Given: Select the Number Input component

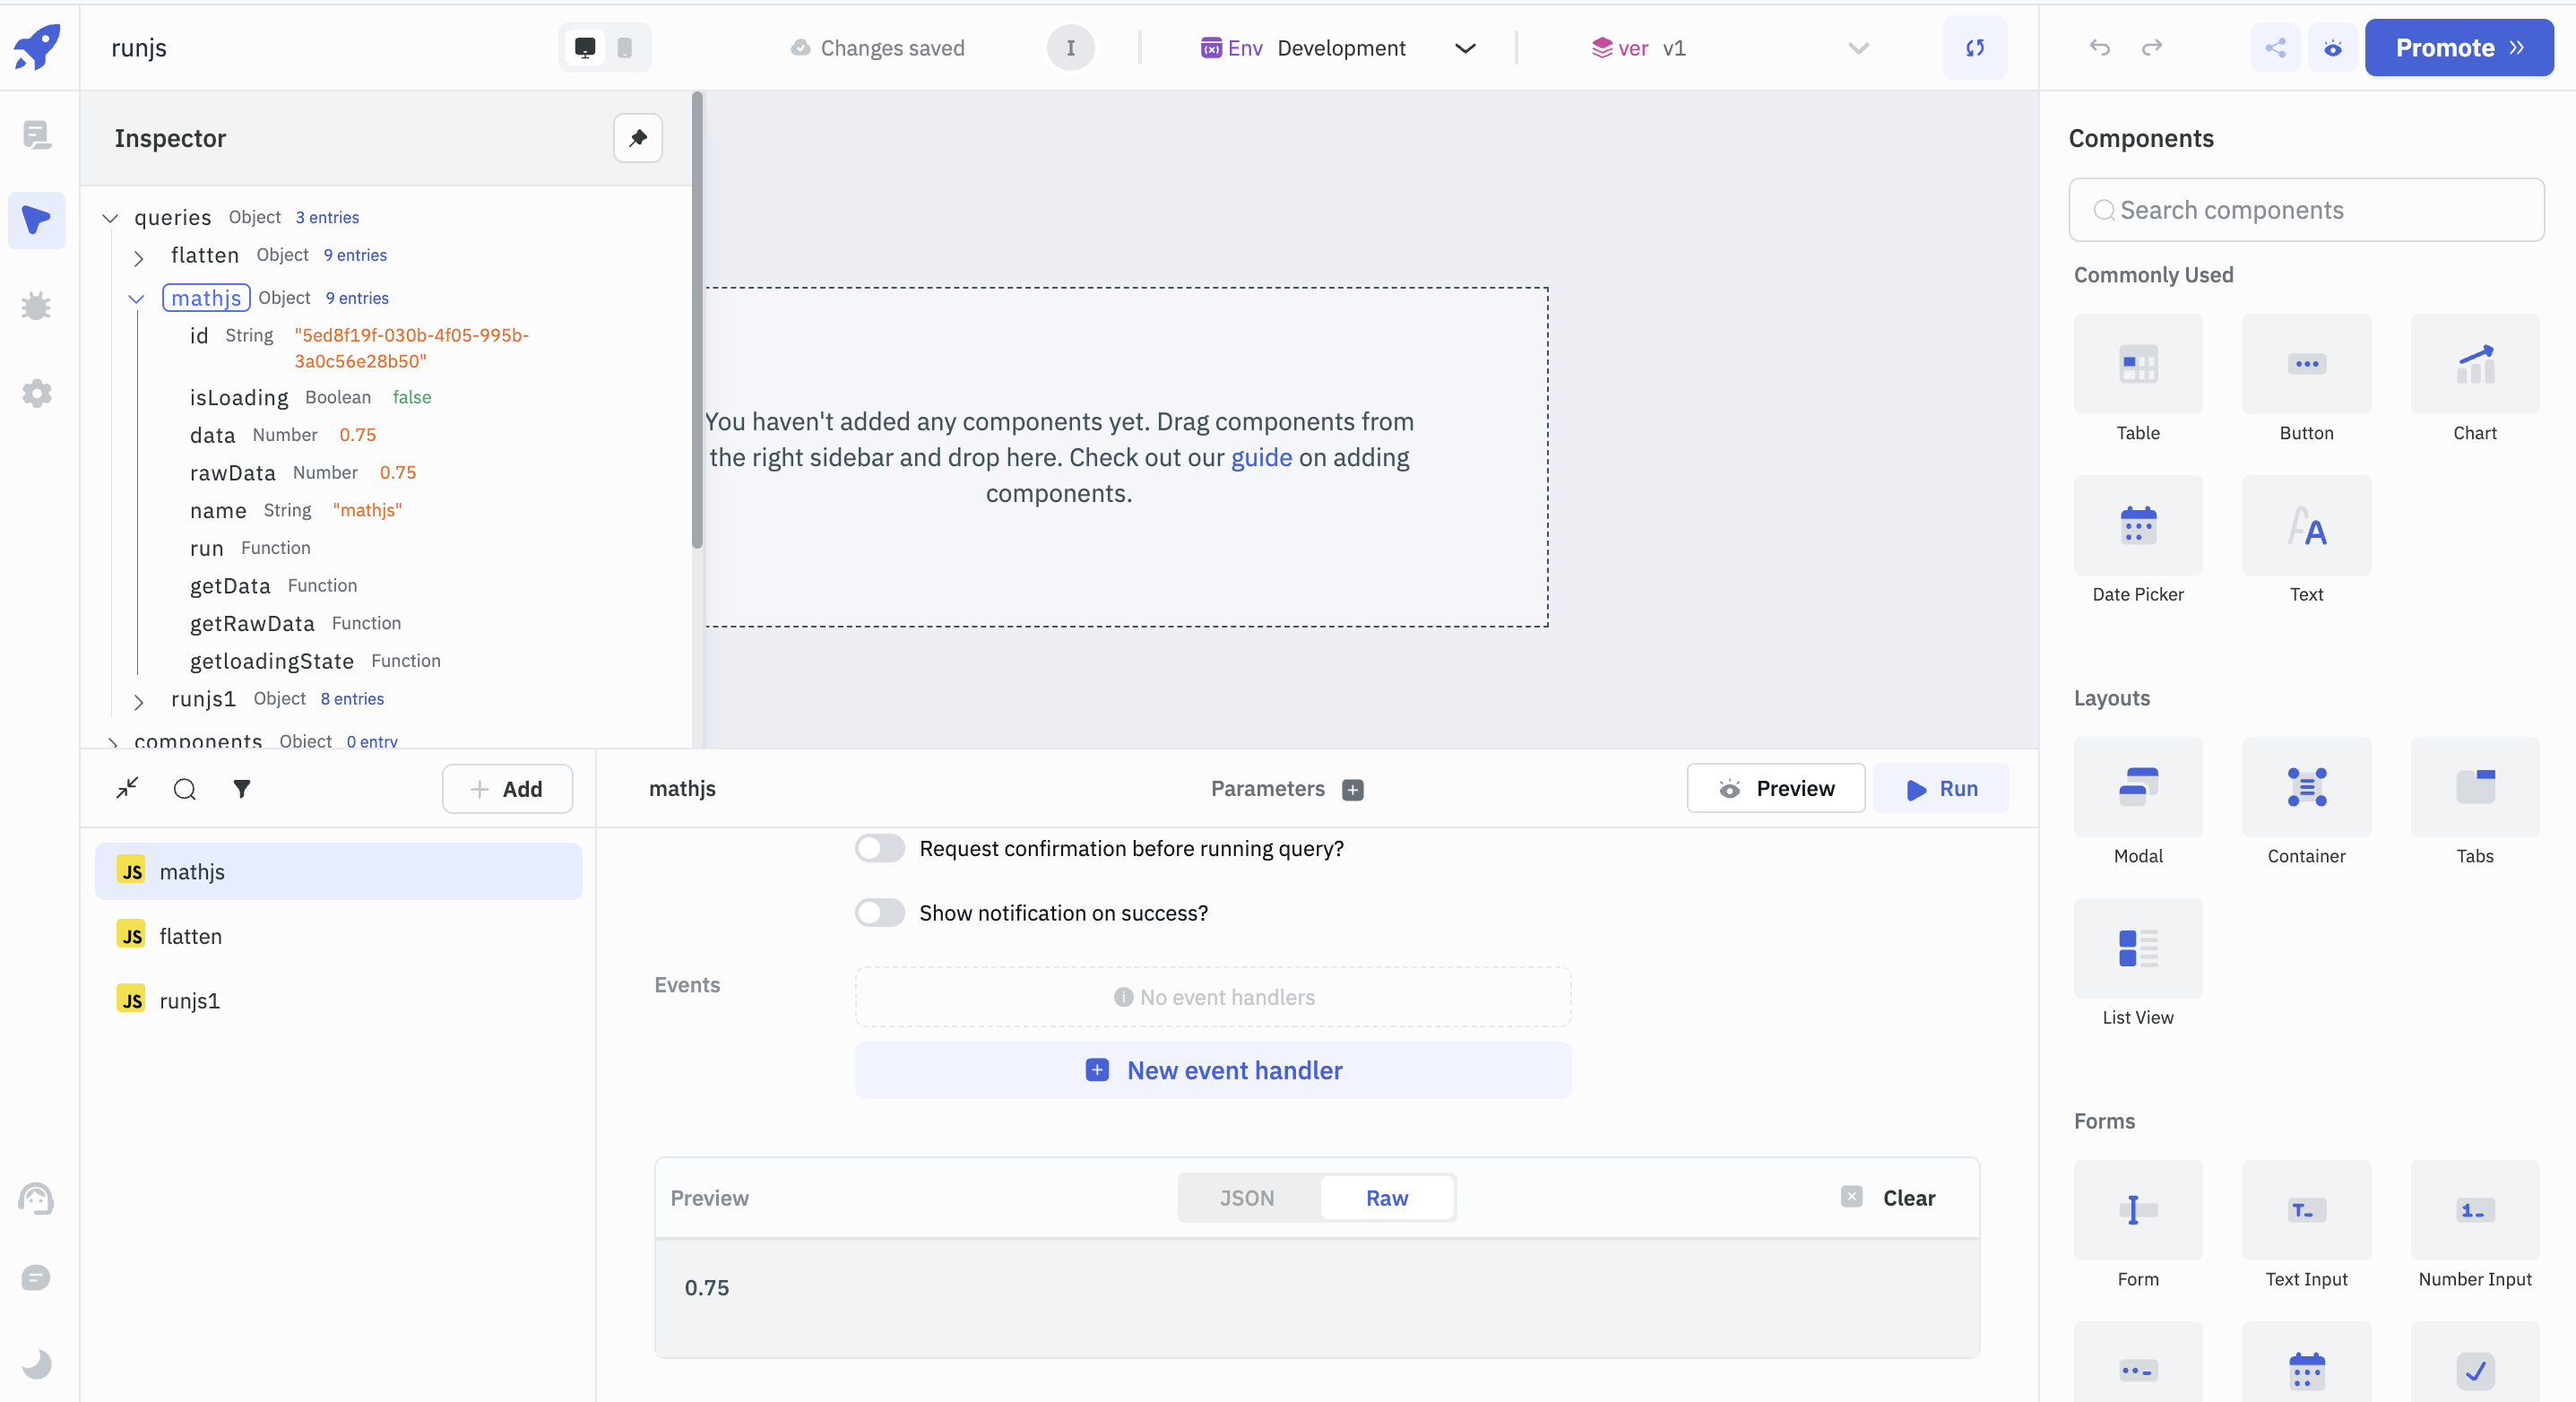Looking at the screenshot, I should pyautogui.click(x=2475, y=1225).
